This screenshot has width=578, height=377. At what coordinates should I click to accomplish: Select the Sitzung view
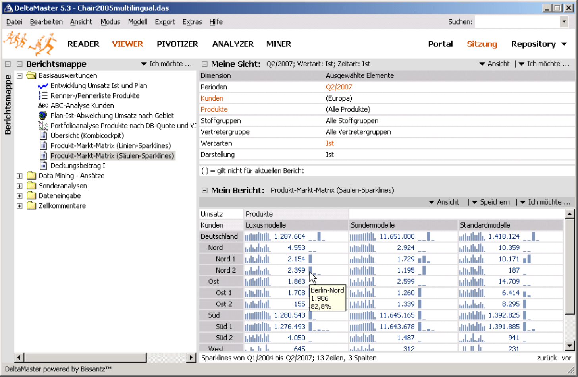coord(482,44)
